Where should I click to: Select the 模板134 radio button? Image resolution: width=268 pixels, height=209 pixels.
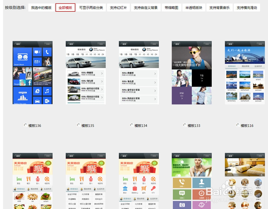131,125
